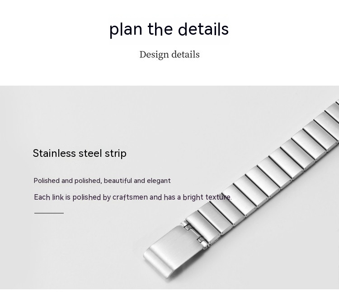Click the word "details" in the top heading
This screenshot has height=292, width=339.
pos(203,29)
